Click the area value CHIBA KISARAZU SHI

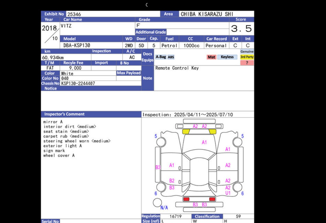point(207,14)
